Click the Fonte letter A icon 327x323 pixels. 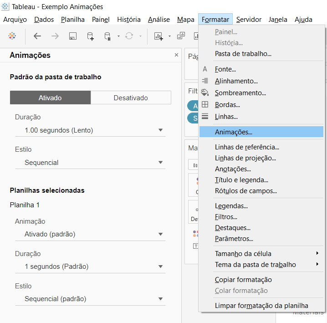205,69
